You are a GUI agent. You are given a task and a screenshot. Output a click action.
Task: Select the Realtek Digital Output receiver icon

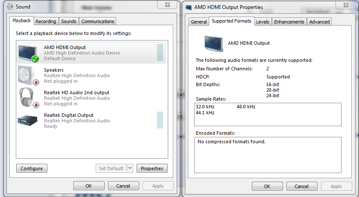click(x=27, y=120)
